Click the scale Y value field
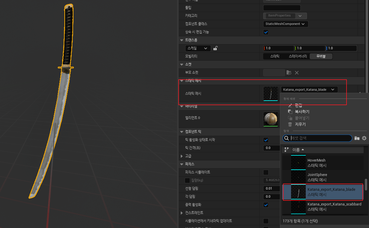The width and height of the screenshot is (369, 228). click(x=310, y=48)
